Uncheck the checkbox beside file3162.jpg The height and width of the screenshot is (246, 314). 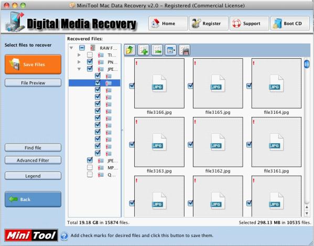[x=190, y=144]
